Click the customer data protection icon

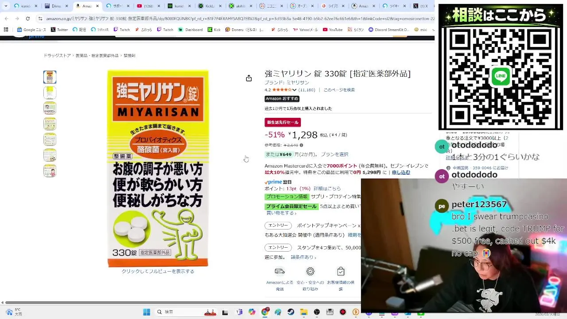(x=341, y=271)
